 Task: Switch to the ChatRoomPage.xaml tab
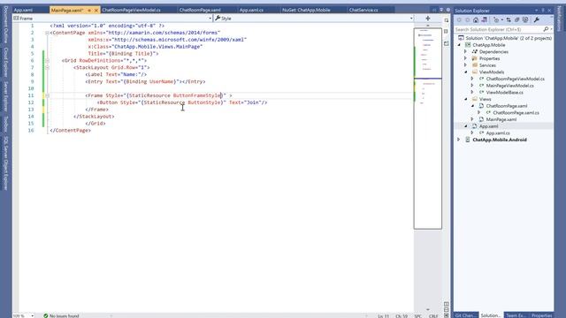point(200,10)
